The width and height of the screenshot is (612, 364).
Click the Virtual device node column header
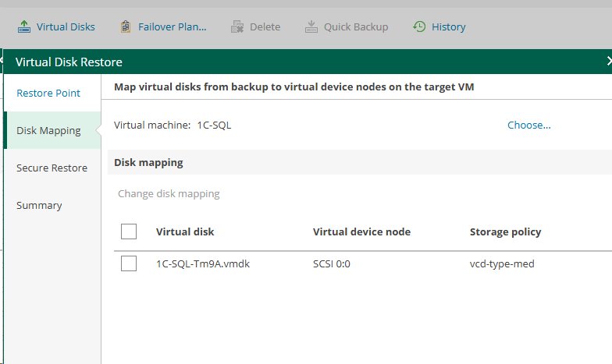361,232
